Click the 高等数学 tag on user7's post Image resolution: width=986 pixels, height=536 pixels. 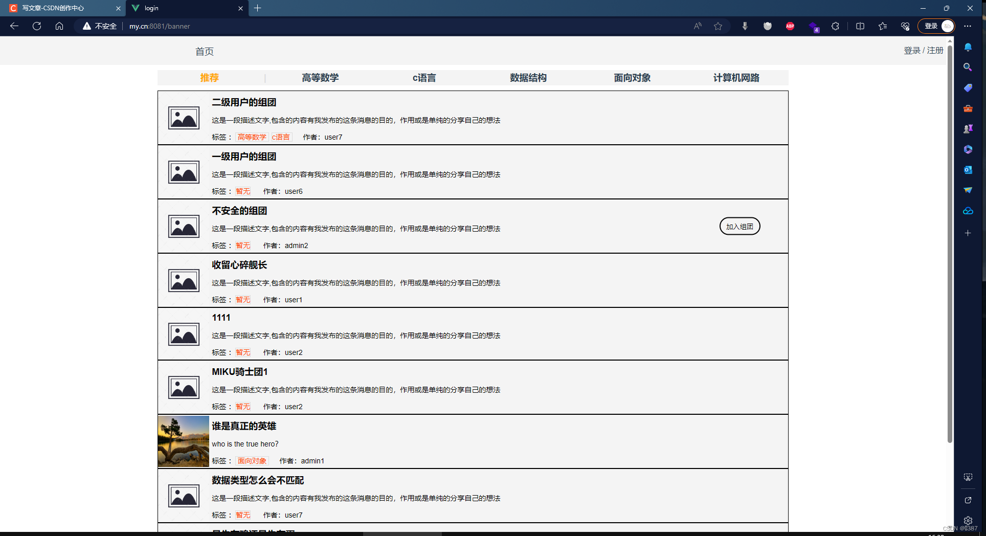click(x=252, y=137)
